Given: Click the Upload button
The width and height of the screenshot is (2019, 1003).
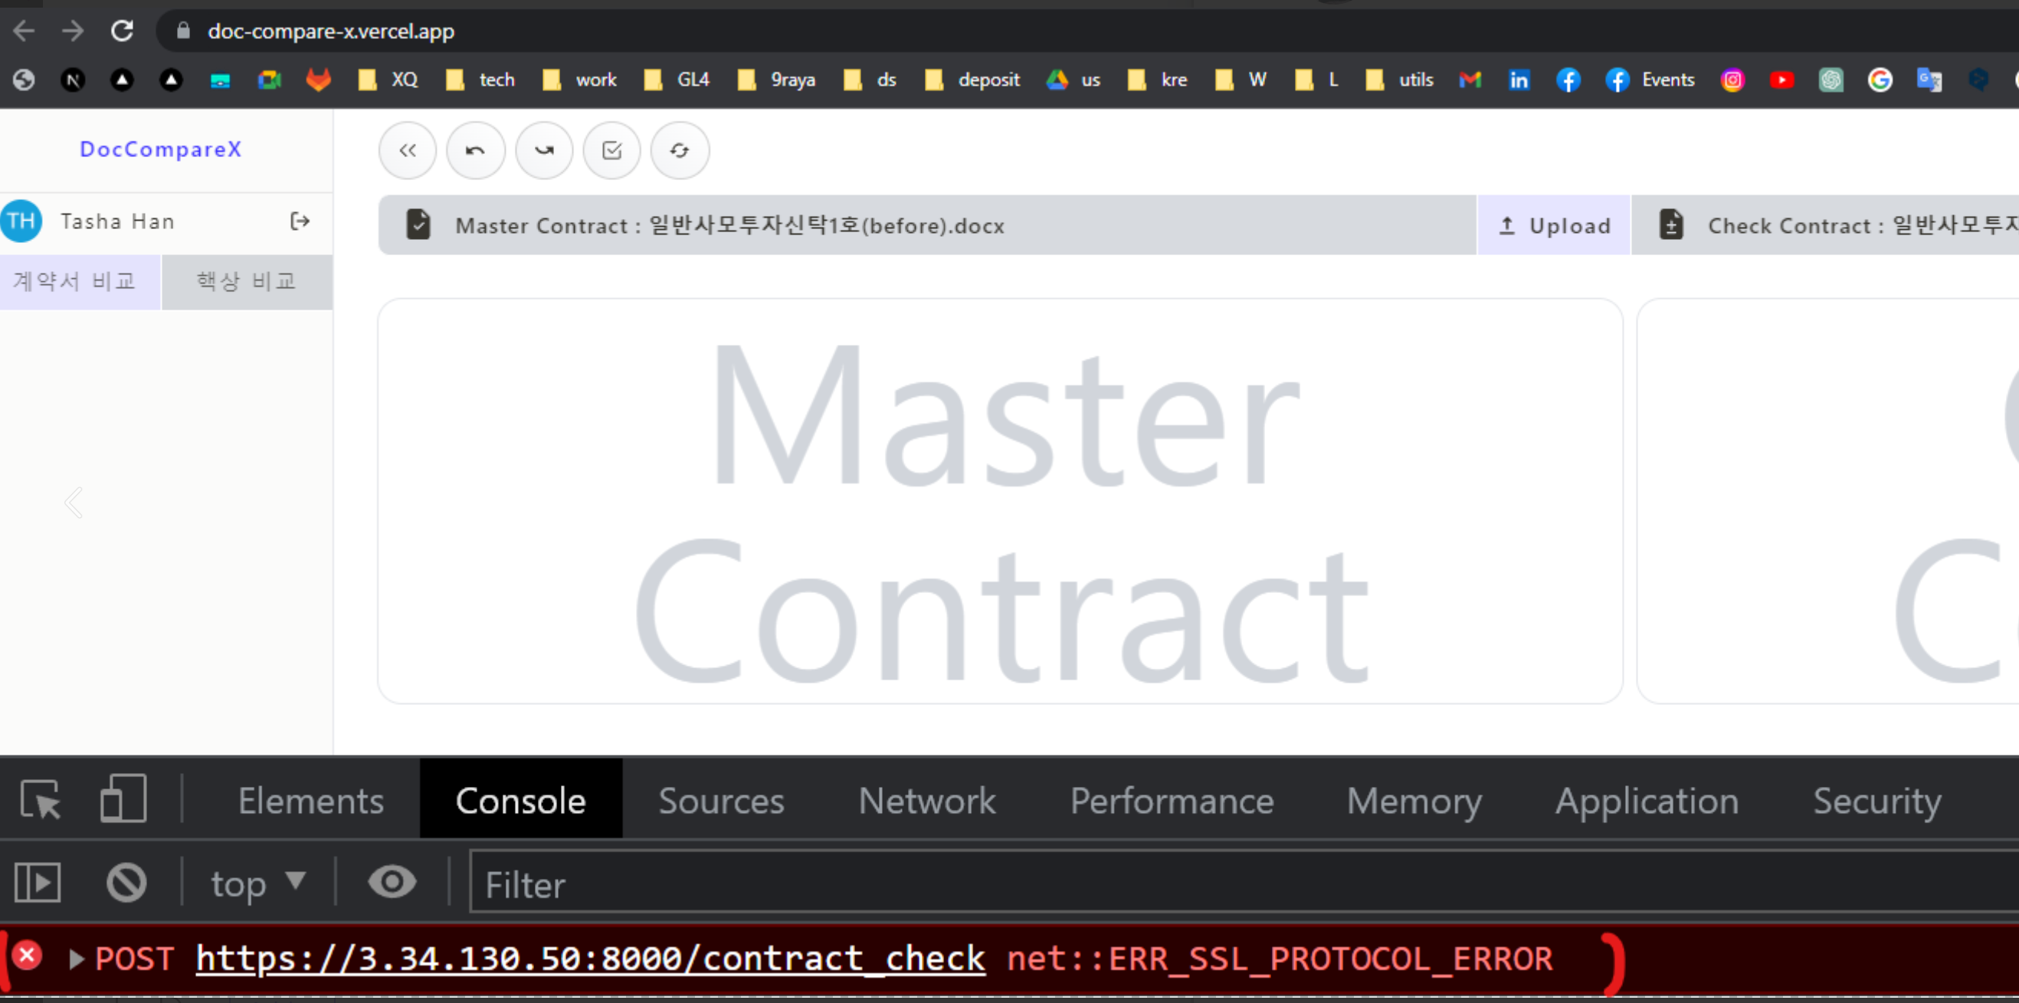Looking at the screenshot, I should click(1554, 225).
